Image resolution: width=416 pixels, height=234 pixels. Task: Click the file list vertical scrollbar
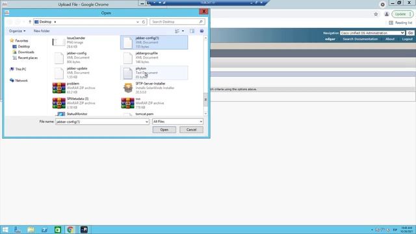pos(205,99)
